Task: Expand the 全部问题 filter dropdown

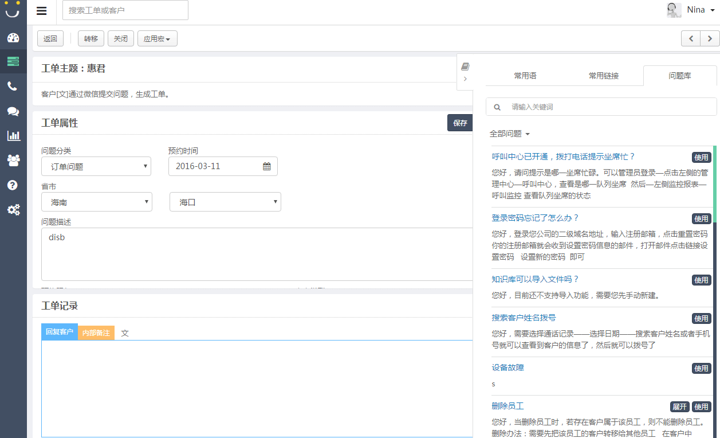Action: [x=508, y=133]
